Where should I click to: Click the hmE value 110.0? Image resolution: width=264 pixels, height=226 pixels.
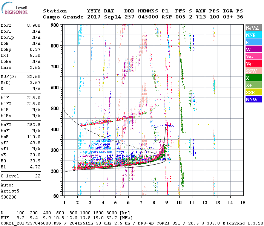click(x=34, y=137)
